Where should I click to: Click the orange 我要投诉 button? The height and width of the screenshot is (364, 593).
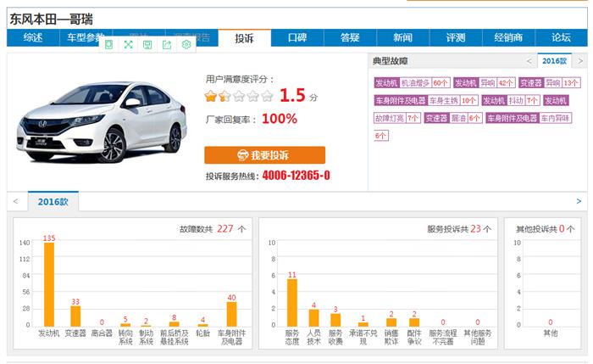pos(264,155)
